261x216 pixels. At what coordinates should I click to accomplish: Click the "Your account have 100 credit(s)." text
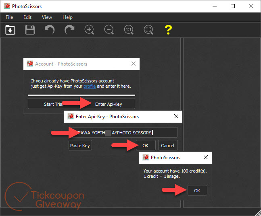coord(175,171)
